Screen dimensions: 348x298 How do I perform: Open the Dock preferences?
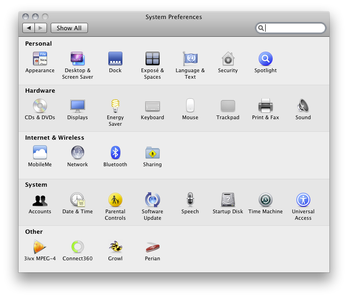(x=115, y=59)
